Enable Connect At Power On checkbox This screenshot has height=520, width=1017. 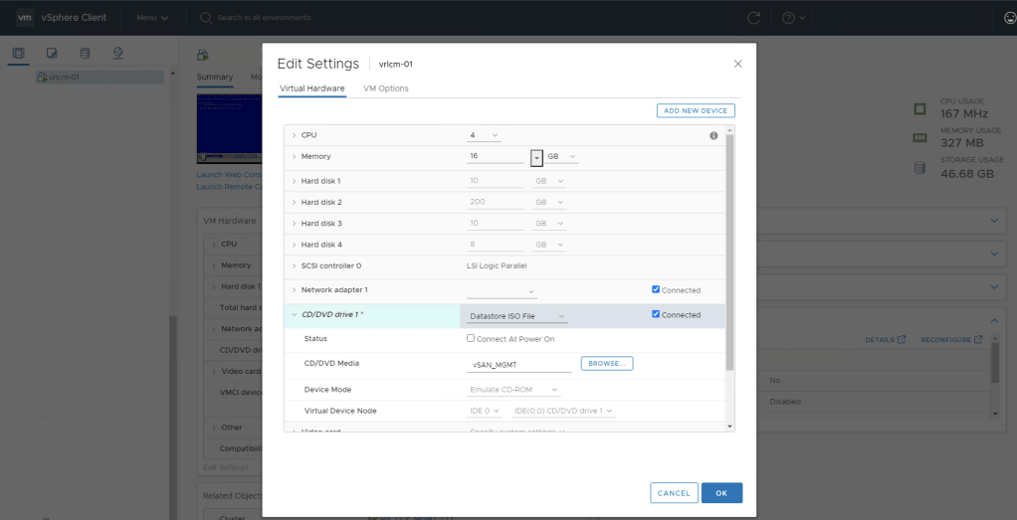pos(471,339)
